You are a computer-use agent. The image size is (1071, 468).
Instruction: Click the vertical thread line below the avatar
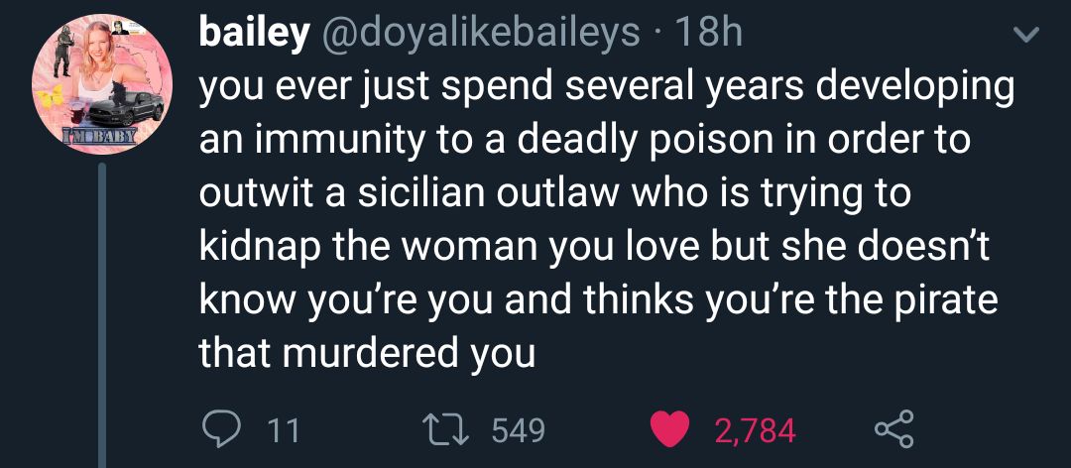click(102, 317)
